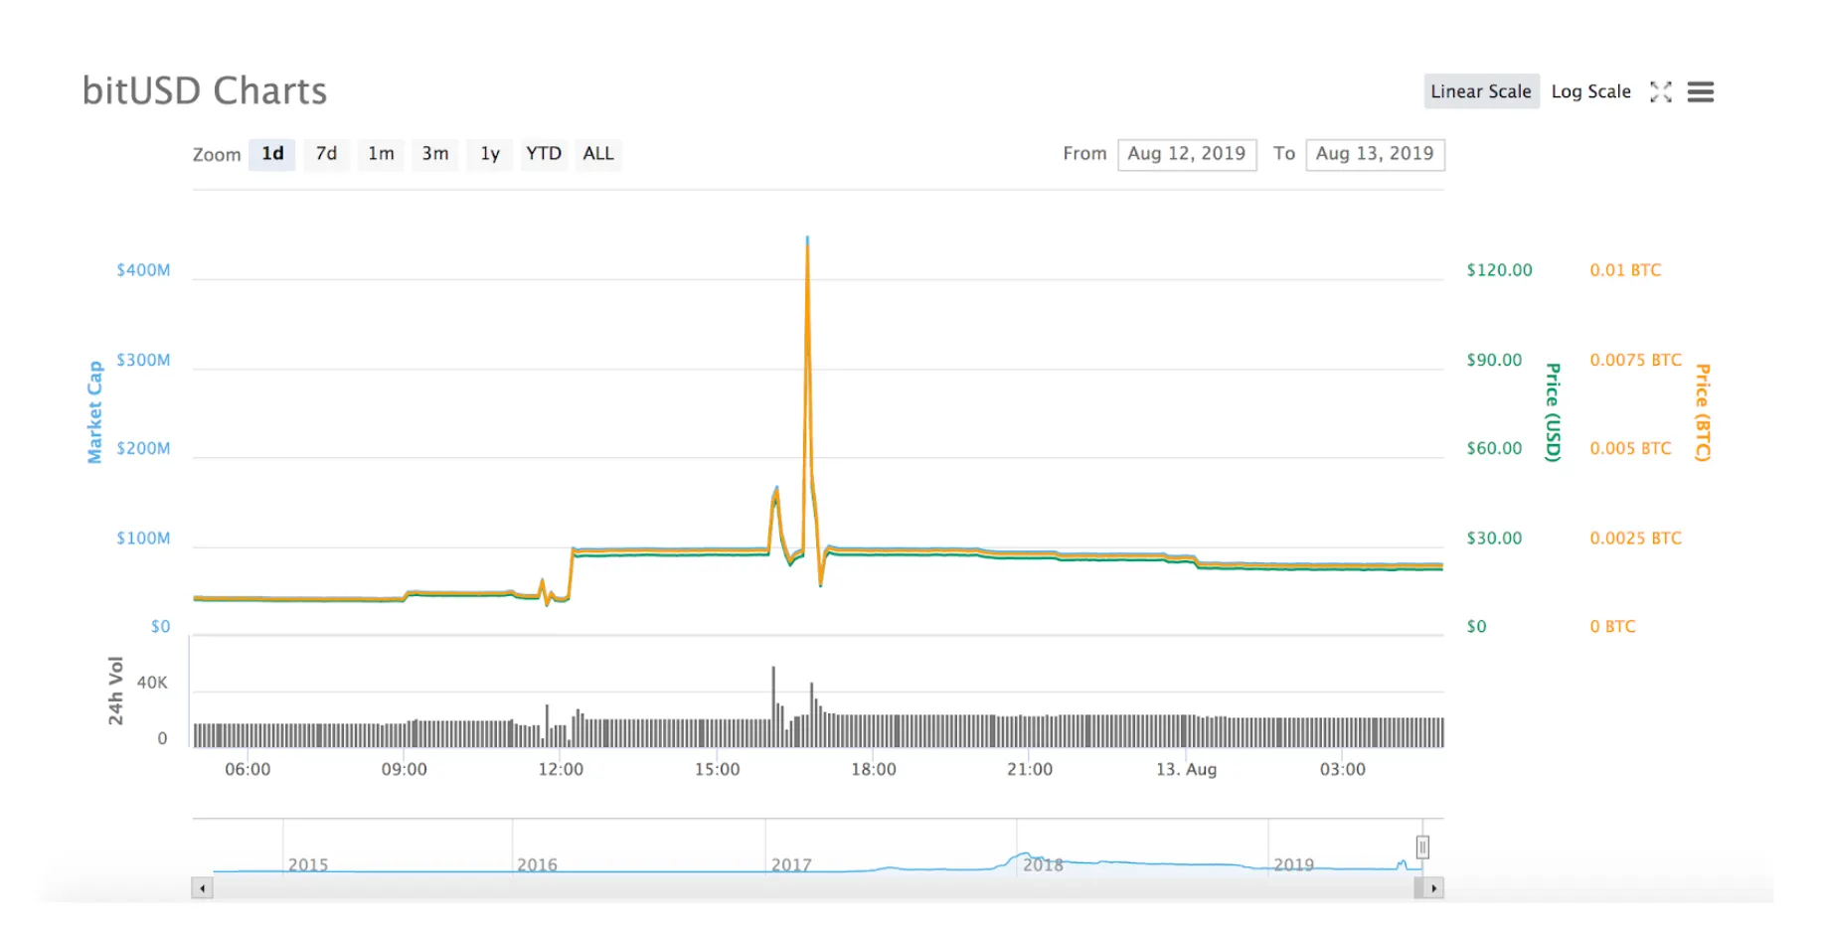Click the navigator scrollbar track

click(x=795, y=888)
